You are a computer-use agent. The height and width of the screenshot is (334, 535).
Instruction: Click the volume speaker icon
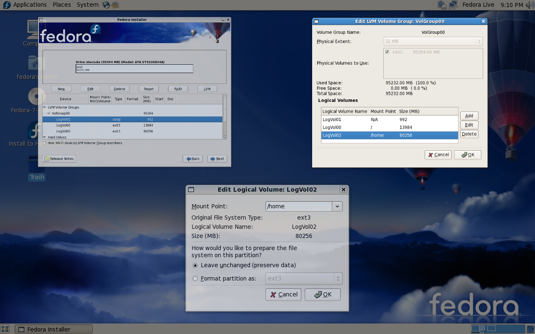529,5
